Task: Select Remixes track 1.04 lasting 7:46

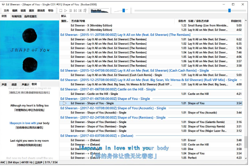Action: click(x=151, y=52)
